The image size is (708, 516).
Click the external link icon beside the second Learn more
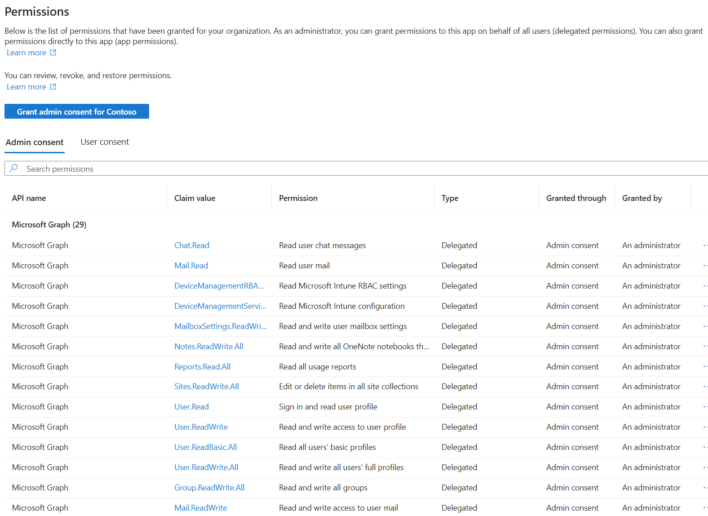53,87
